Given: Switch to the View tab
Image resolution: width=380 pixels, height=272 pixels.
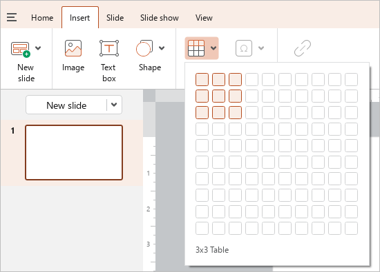Looking at the screenshot, I should coord(204,18).
